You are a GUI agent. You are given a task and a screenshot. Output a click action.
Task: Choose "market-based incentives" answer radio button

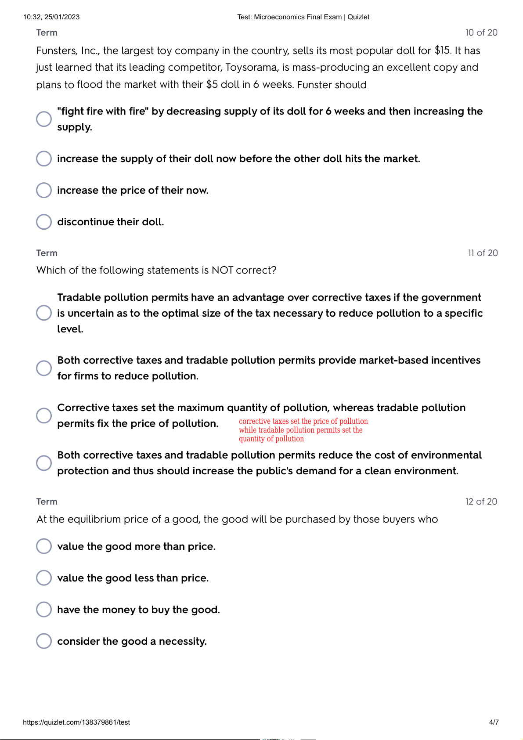click(x=44, y=368)
